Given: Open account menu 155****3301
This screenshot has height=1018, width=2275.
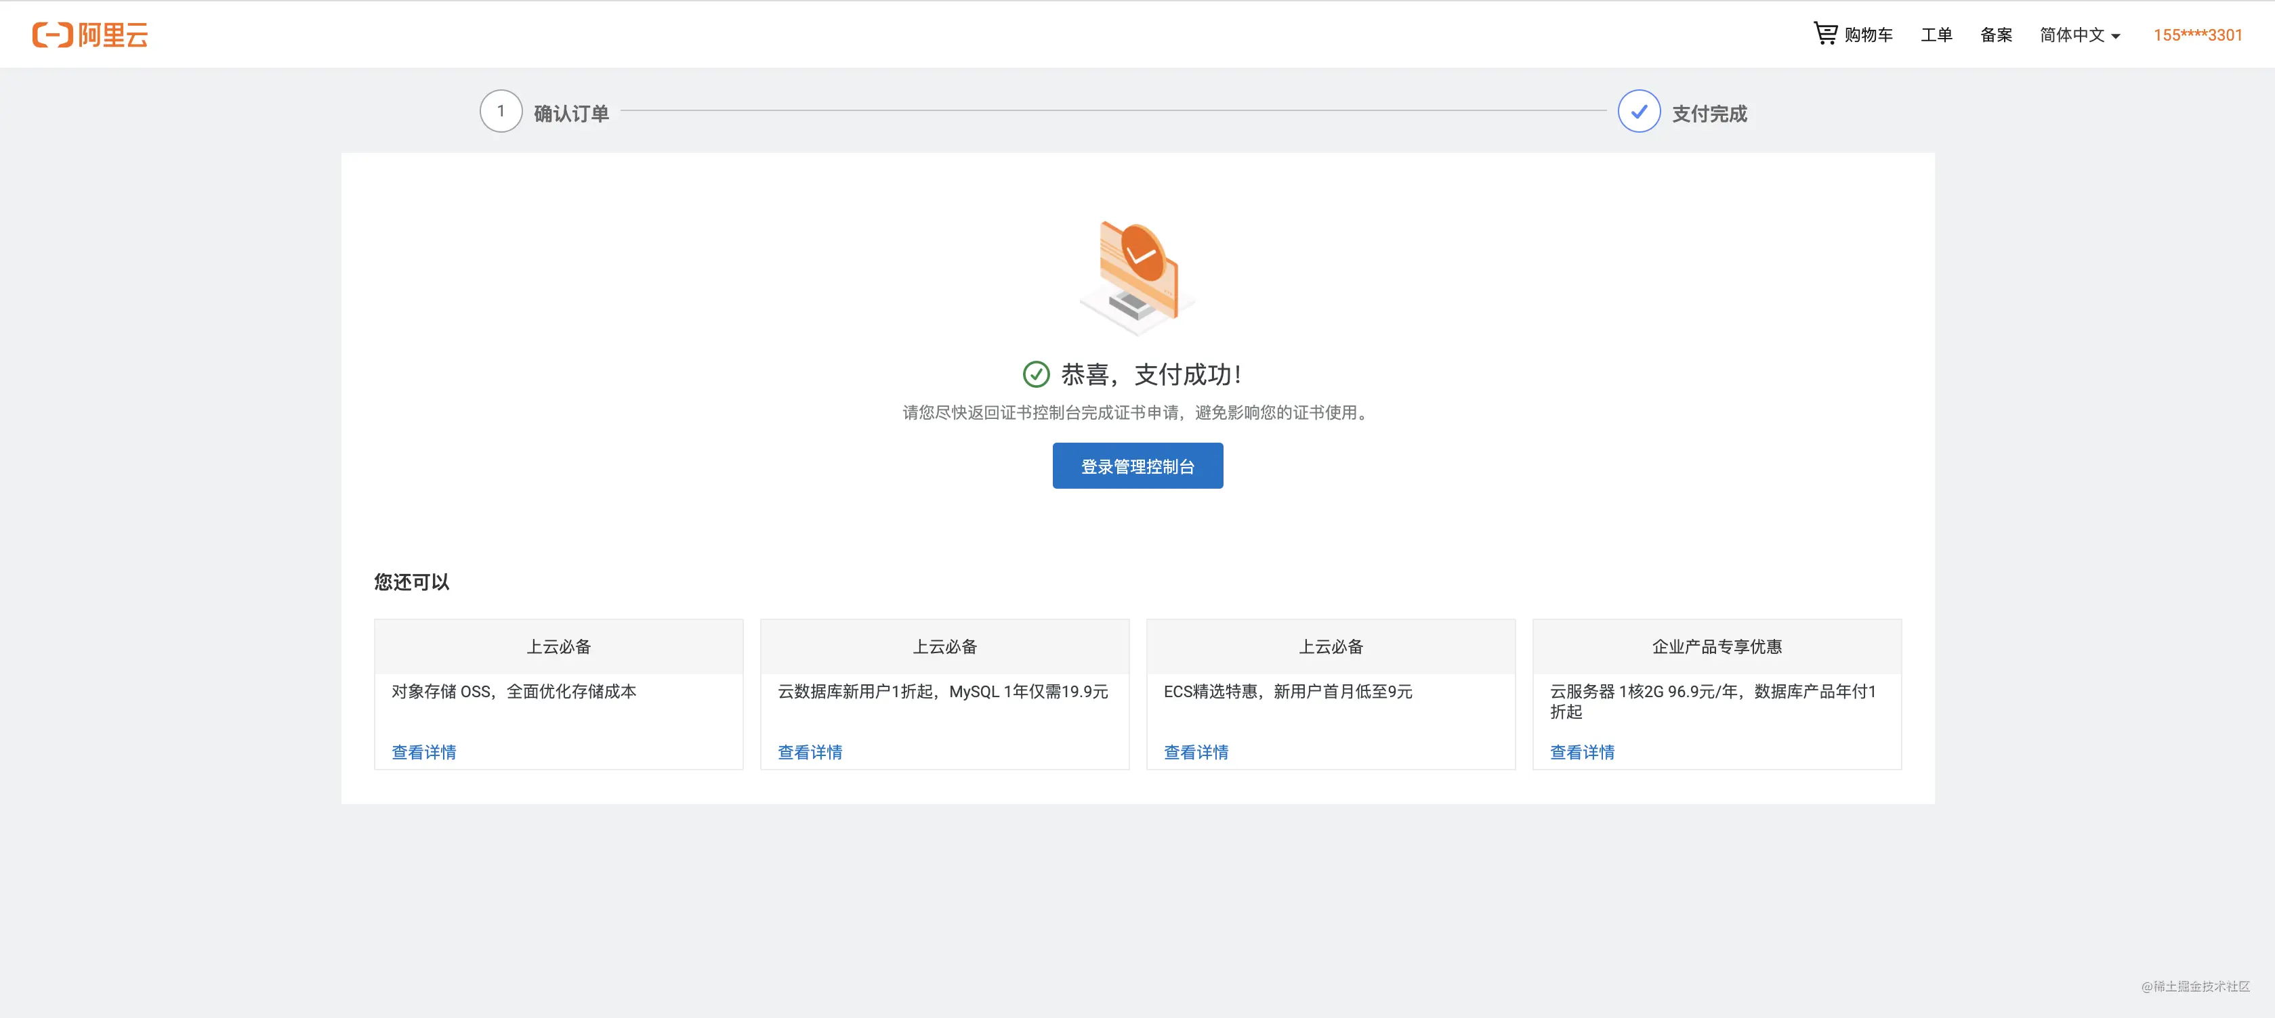Looking at the screenshot, I should pos(2197,35).
